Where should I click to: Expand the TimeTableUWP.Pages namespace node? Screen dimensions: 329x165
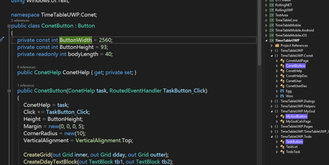[x=272, y=126]
